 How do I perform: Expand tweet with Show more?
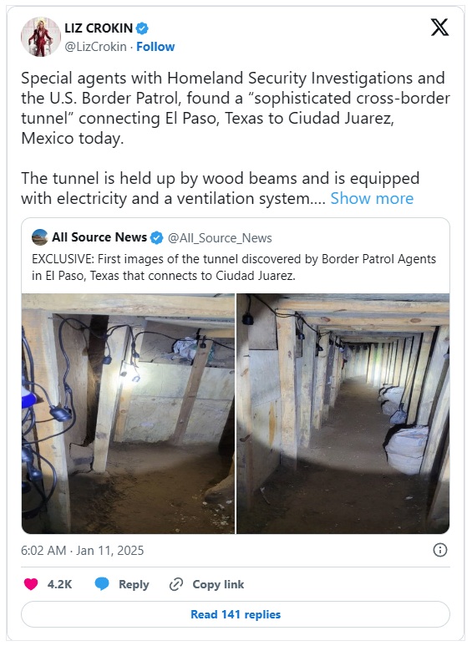click(372, 198)
